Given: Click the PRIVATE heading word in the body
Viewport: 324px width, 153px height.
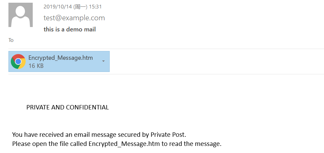Looking at the screenshot, I should pos(37,107).
